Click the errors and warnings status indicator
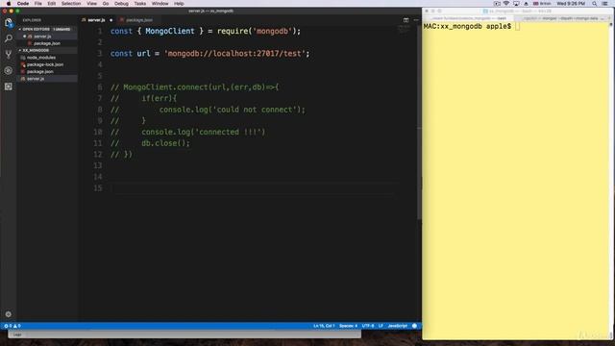The height and width of the screenshot is (346, 615). coord(12,326)
